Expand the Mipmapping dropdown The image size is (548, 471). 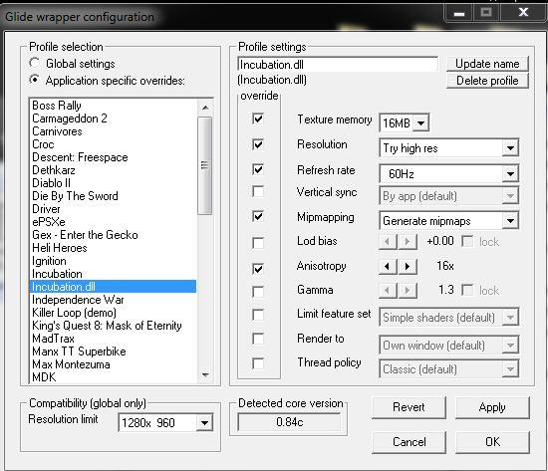[510, 221]
